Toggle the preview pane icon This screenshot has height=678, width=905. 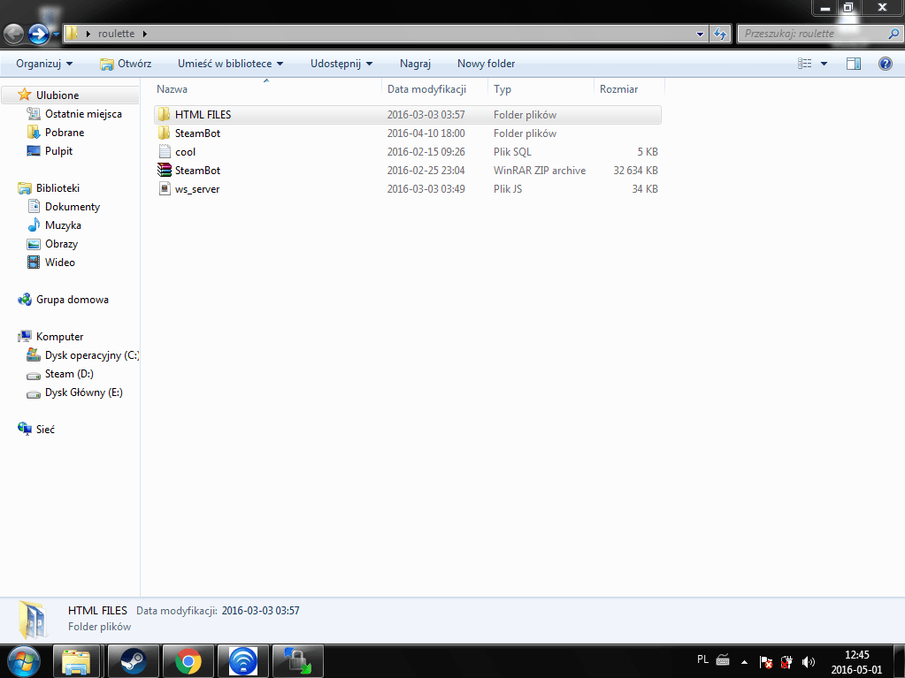[854, 64]
